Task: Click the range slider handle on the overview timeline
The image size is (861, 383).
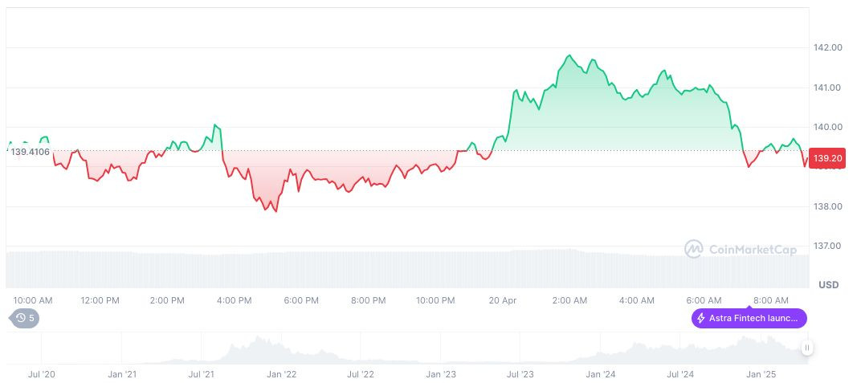Action: [x=806, y=348]
